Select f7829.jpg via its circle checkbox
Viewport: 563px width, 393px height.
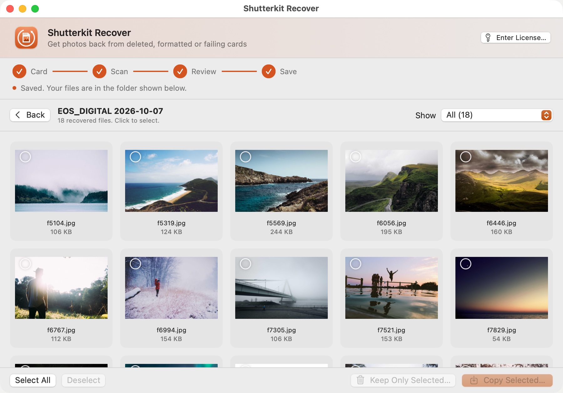(x=466, y=264)
